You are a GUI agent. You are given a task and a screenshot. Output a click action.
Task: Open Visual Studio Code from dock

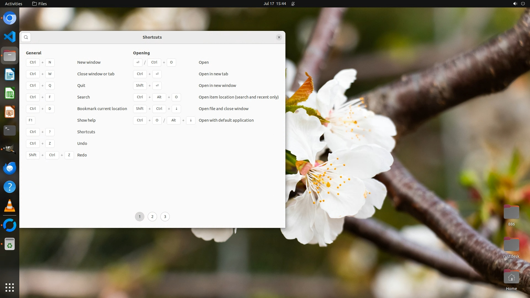tap(10, 37)
